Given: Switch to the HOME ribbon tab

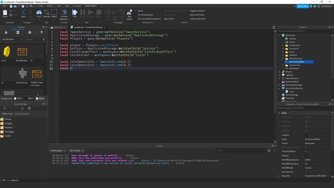Looking at the screenshot, I should tap(40, 6).
